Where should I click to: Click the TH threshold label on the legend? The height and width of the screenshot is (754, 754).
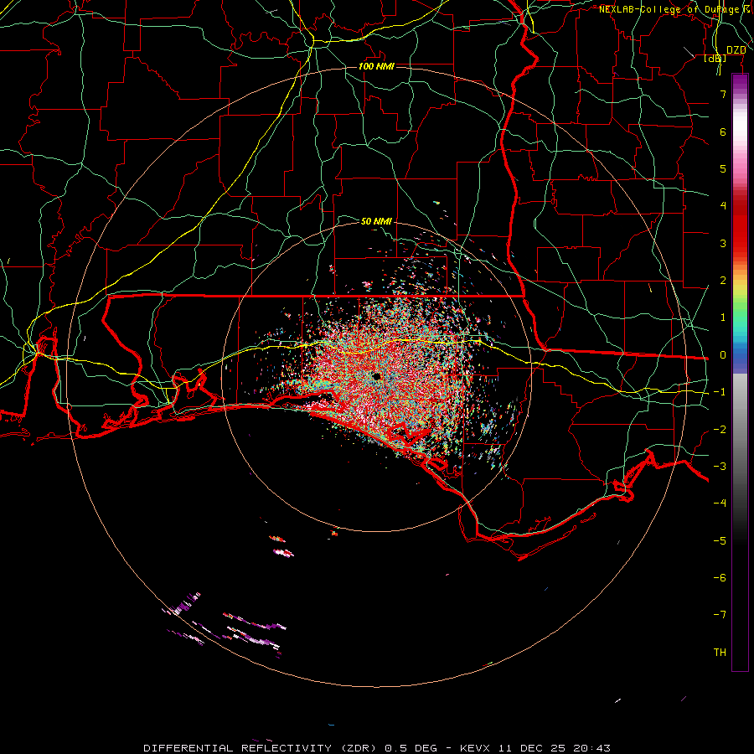720,653
